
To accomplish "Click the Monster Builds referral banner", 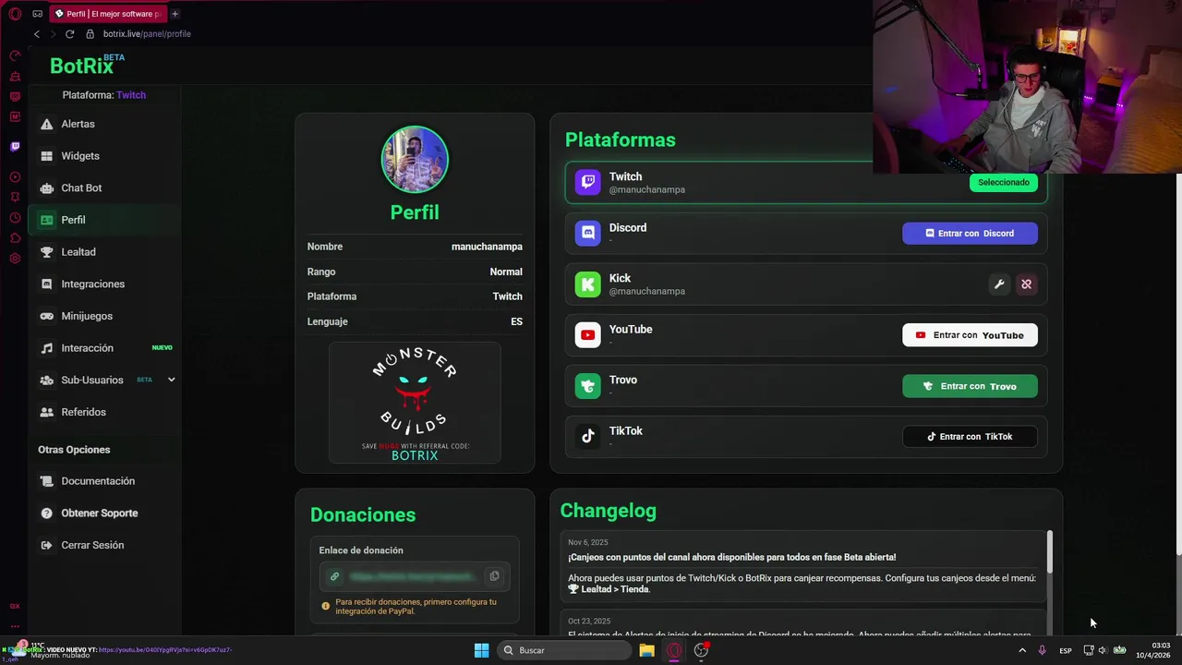I will (415, 403).
